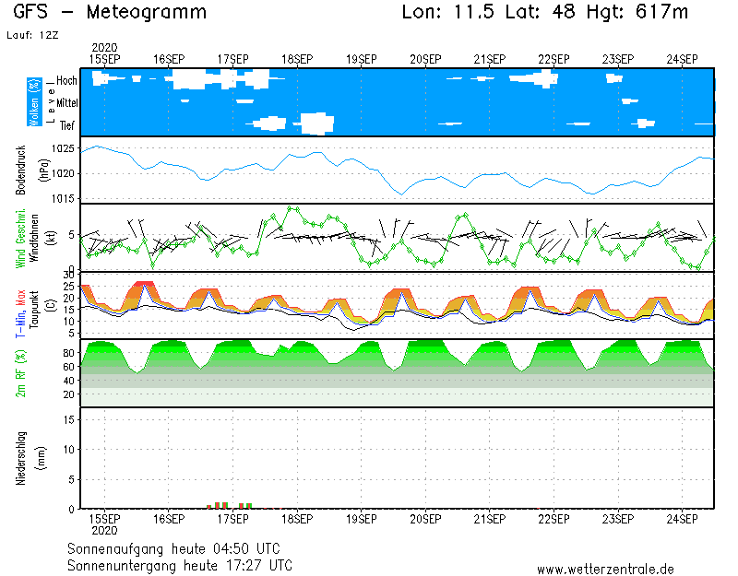
Task: Click '16SEP' on the top date axis
Action: point(169,59)
